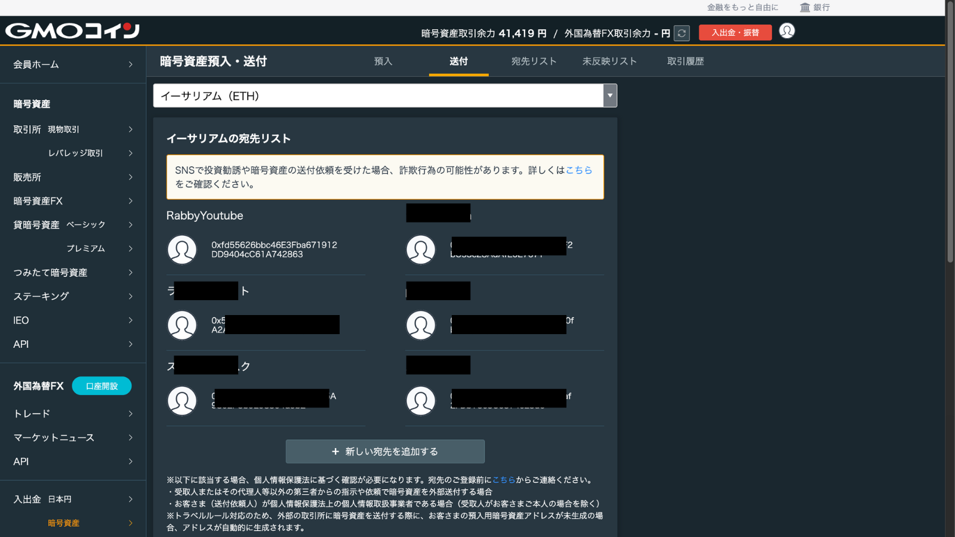Expand the 会員ホーム sidebar item

(x=73, y=64)
